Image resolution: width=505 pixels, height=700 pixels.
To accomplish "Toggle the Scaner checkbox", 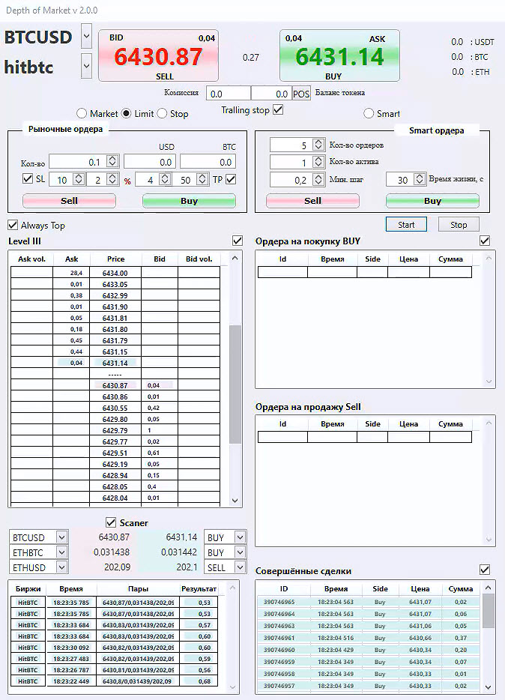I will [x=111, y=522].
